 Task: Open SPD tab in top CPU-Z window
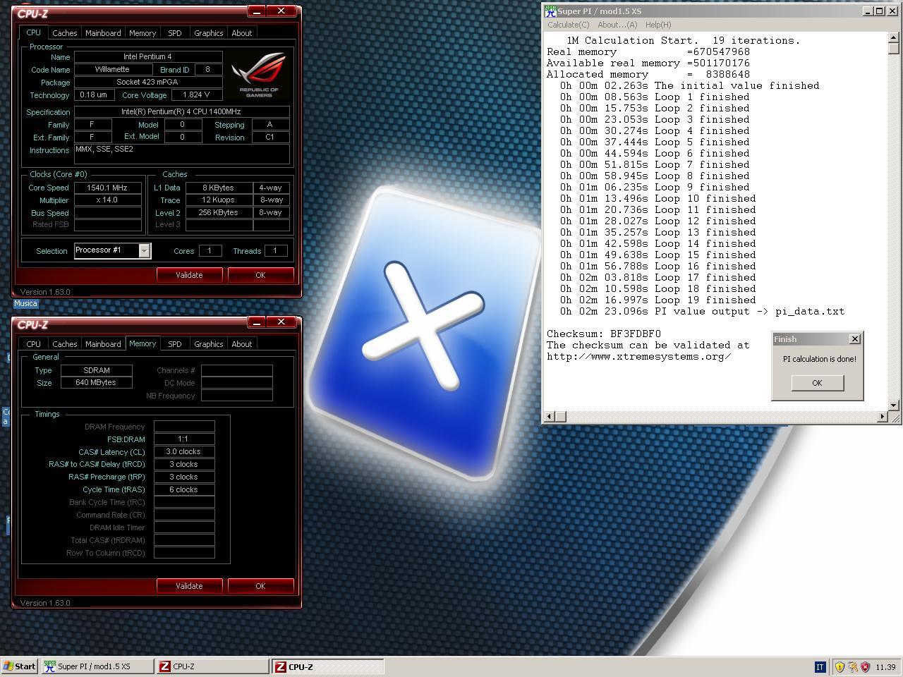(174, 33)
